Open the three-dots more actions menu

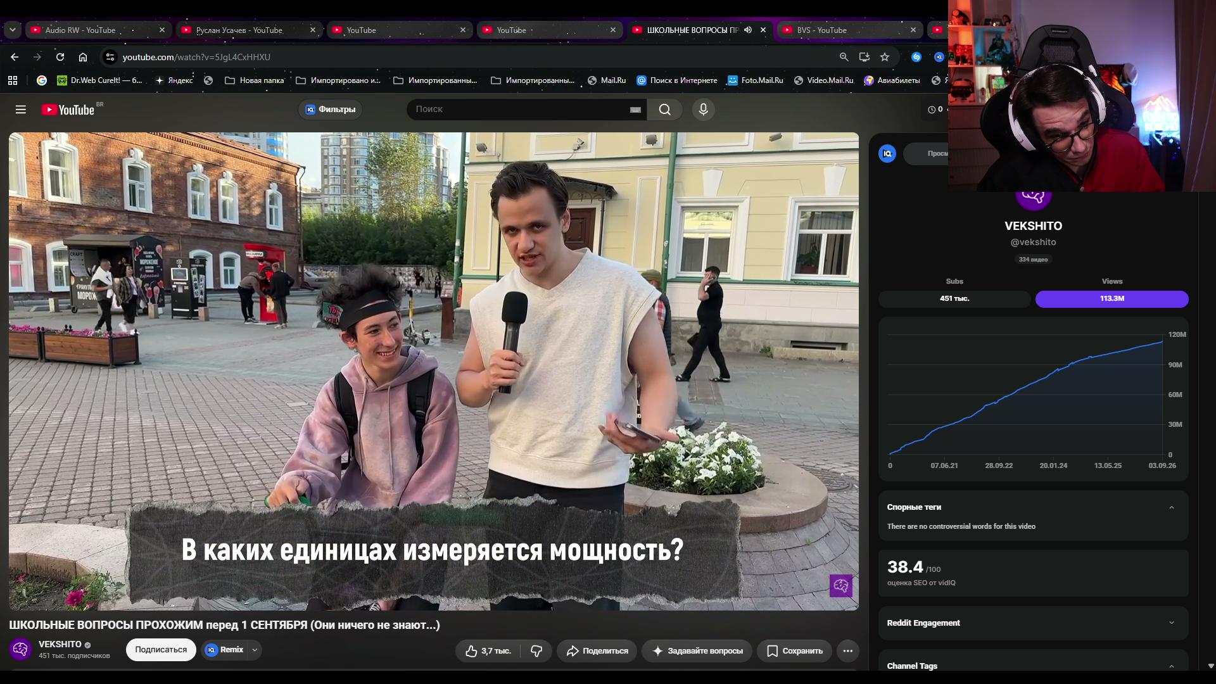coord(847,650)
